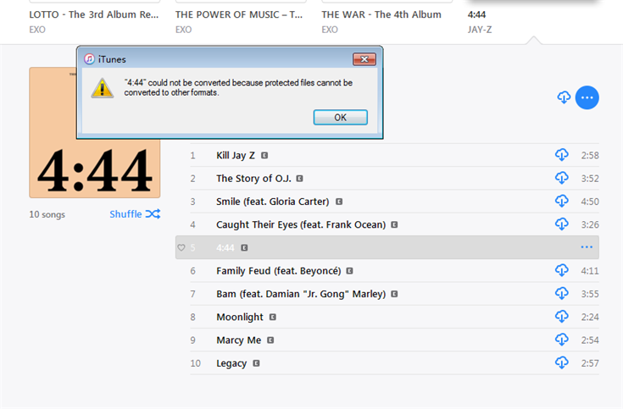This screenshot has width=623, height=409.
Task: Download the whole 4:44 album from cloud
Action: click(564, 97)
